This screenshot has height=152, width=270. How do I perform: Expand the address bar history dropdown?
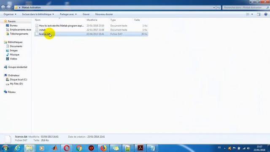[214, 8]
